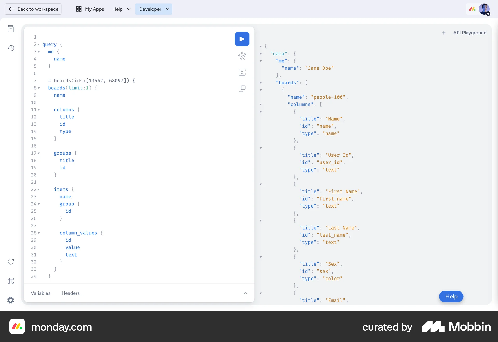Open query History in the sidebar
The width and height of the screenshot is (498, 342).
coord(11,48)
